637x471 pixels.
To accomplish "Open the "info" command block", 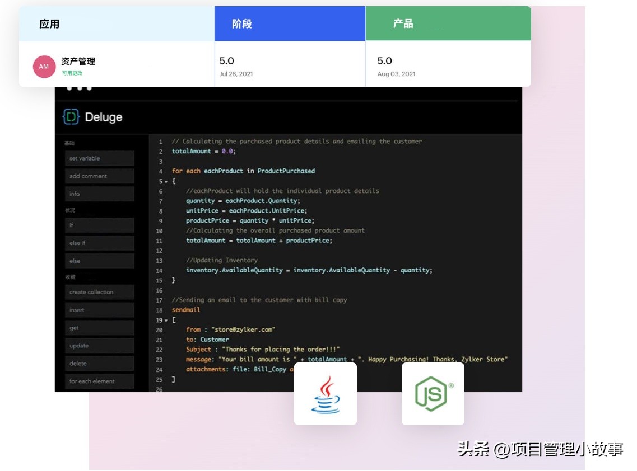I will pos(99,194).
